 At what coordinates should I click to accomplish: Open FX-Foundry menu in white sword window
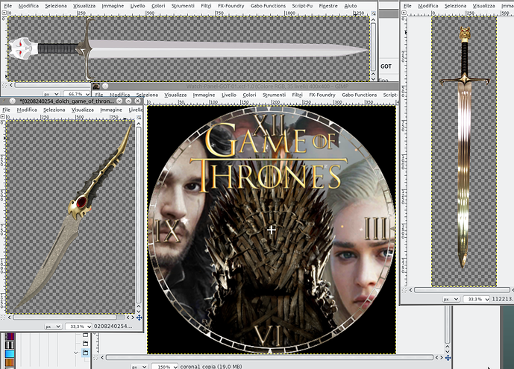point(231,5)
